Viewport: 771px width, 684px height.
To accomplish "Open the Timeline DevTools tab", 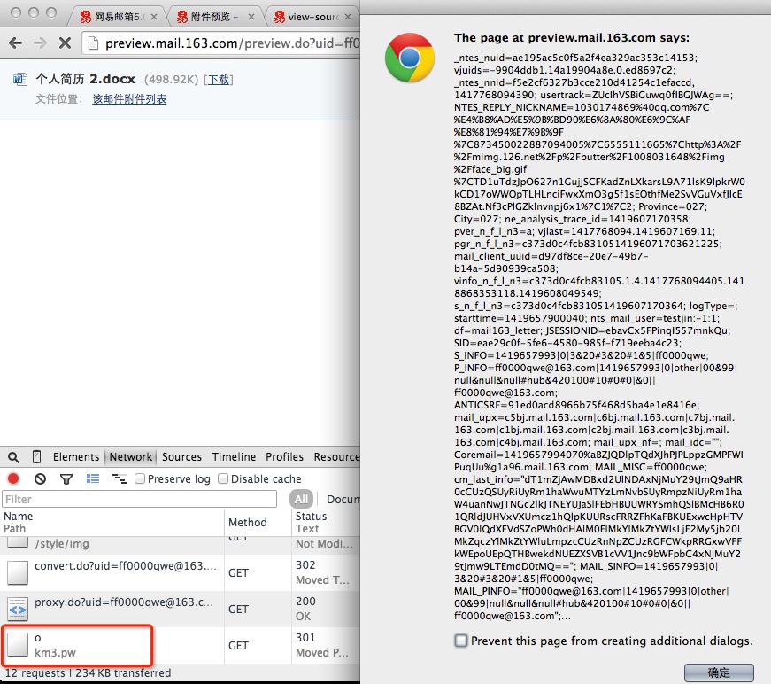I will (234, 456).
